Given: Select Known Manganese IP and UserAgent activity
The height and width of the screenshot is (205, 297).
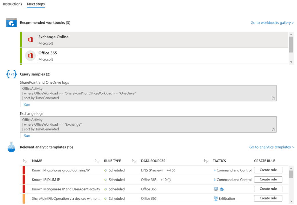Looking at the screenshot, I should [x=66, y=189].
